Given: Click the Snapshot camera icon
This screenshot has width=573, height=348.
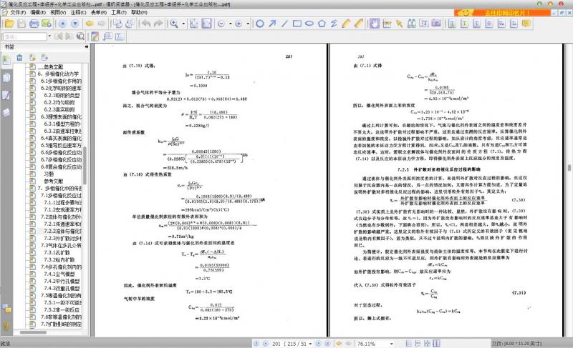Looking at the screenshot, I should tap(436, 24).
